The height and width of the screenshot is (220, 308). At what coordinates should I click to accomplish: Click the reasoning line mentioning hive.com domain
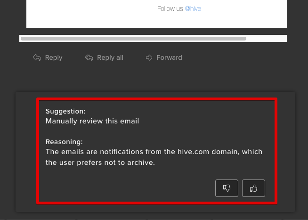click(154, 152)
